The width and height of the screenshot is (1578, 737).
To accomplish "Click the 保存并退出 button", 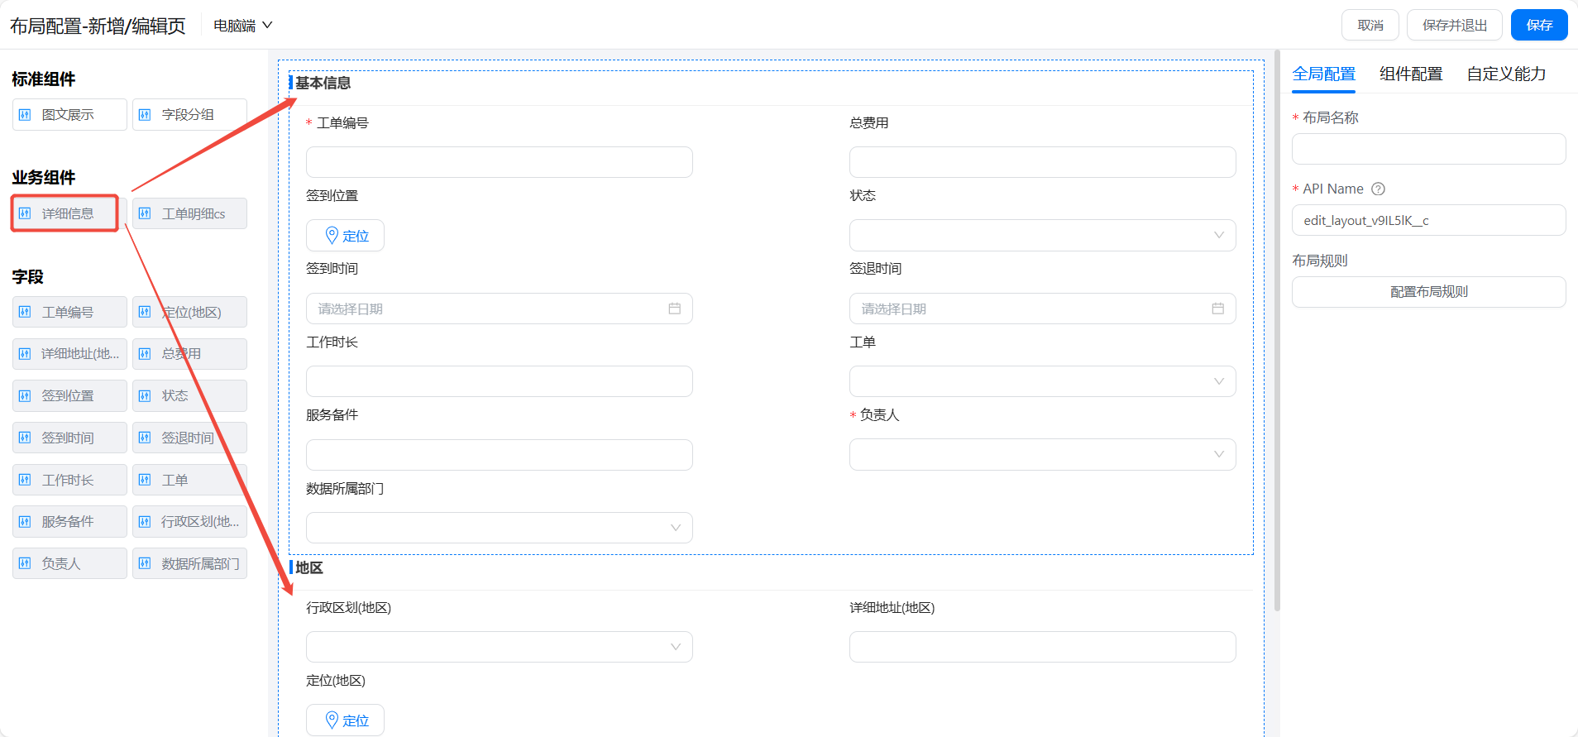I will (1455, 25).
